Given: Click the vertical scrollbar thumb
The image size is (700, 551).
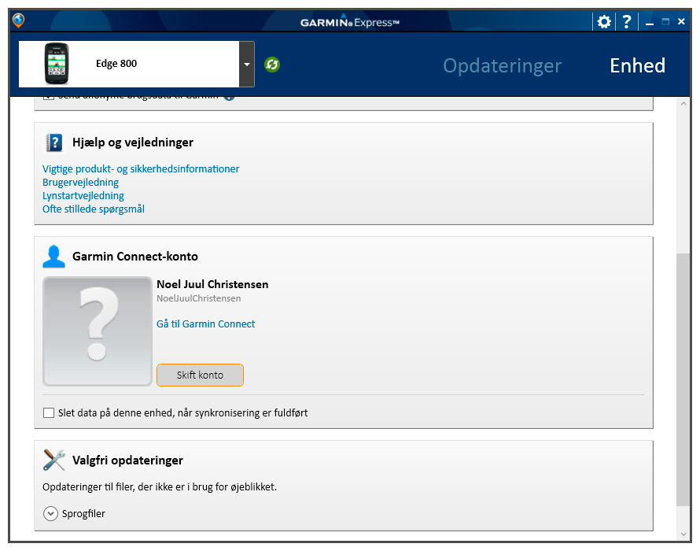Looking at the screenshot, I should pyautogui.click(x=683, y=380).
